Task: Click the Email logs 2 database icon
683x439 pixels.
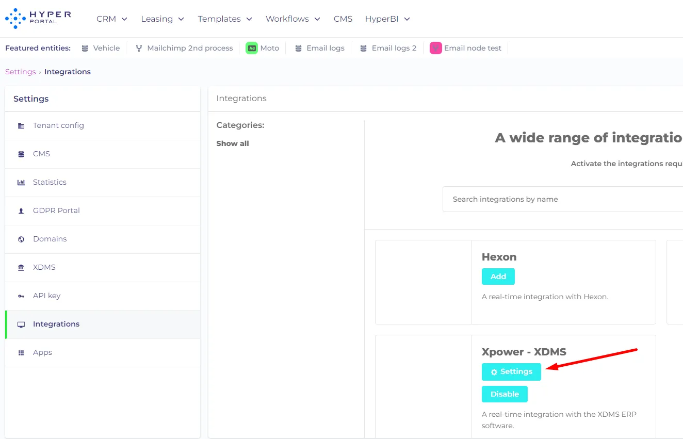Action: 364,48
